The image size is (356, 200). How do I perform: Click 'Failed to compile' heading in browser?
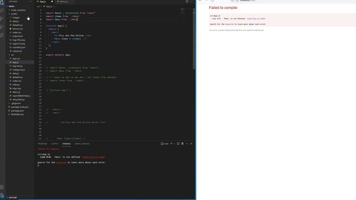coord(223,8)
